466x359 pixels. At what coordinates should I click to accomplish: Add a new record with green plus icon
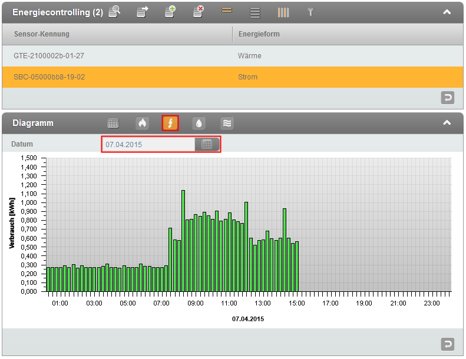pos(170,12)
